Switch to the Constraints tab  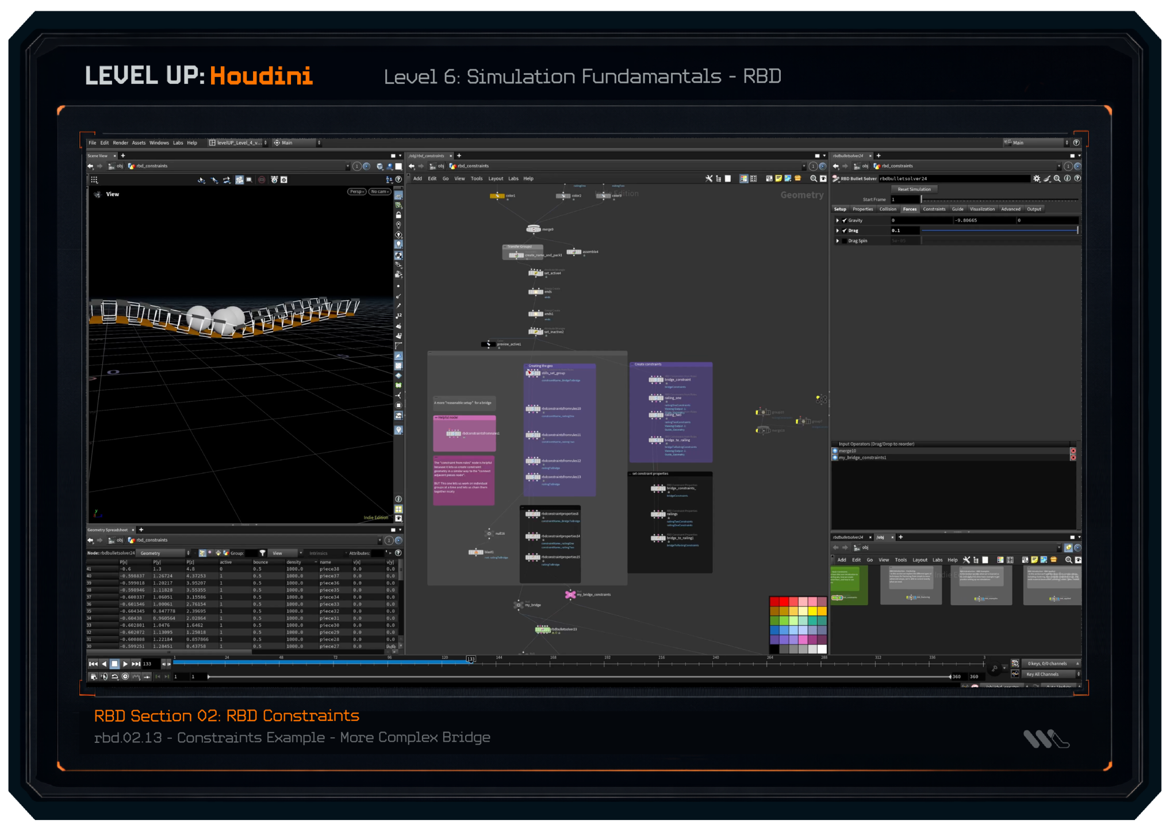point(934,209)
